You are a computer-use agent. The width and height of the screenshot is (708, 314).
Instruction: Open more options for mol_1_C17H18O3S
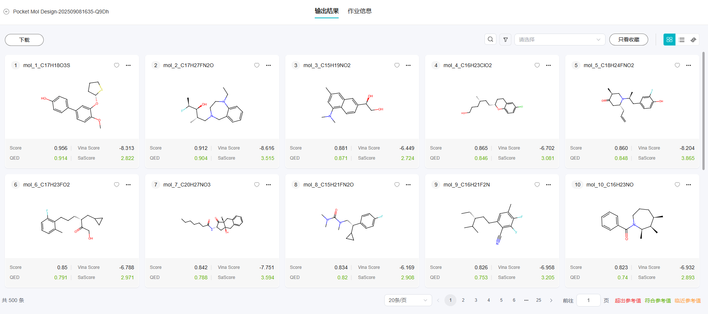(x=128, y=65)
